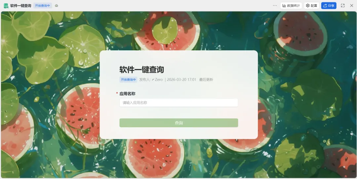
Task: Click the gear icon in 配置
Action: (308, 6)
